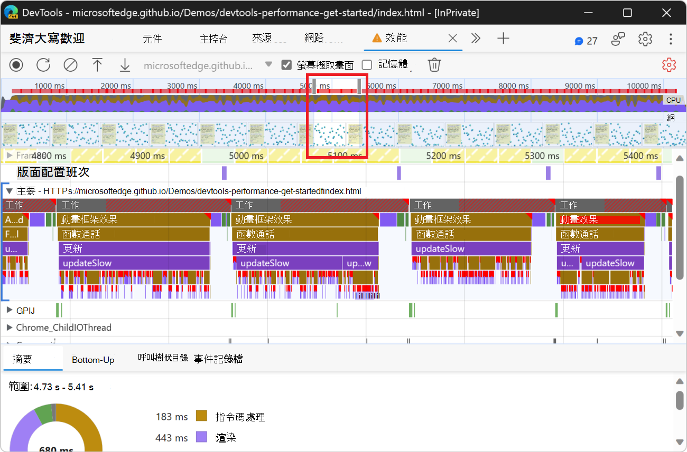Viewport: 687px width, 452px height.
Task: Open DevTools settings gear in tab bar
Action: (x=645, y=39)
